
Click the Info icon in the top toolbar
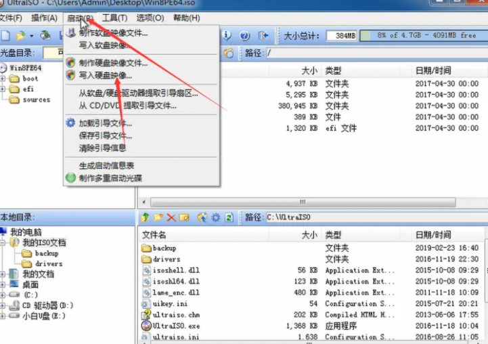(227, 35)
